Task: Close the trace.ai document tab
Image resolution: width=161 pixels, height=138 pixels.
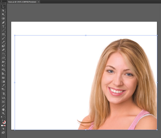Action: point(38,2)
